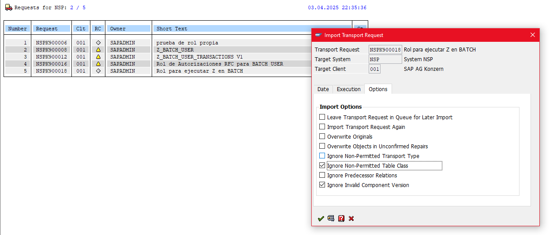The image size is (553, 235).
Task: Open the Execution tab
Action: [x=349, y=89]
